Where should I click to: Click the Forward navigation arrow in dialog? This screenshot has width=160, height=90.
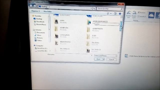coord(35,6)
